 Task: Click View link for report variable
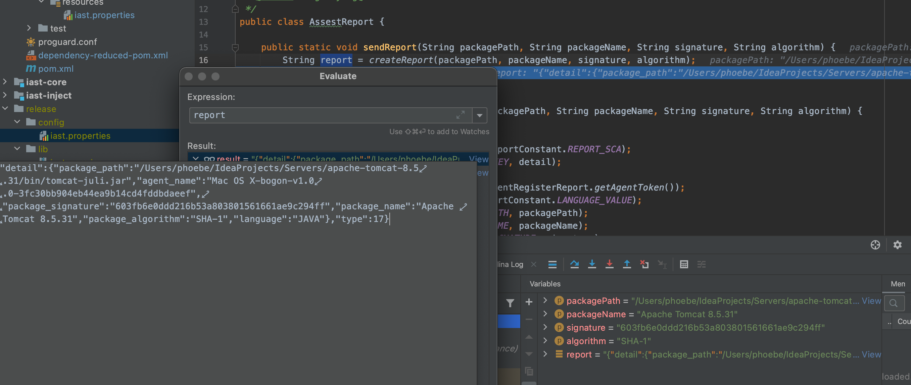871,354
